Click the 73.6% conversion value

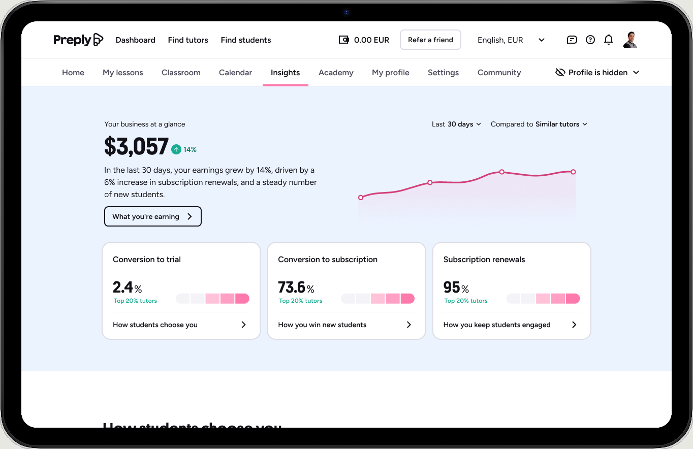pyautogui.click(x=296, y=287)
